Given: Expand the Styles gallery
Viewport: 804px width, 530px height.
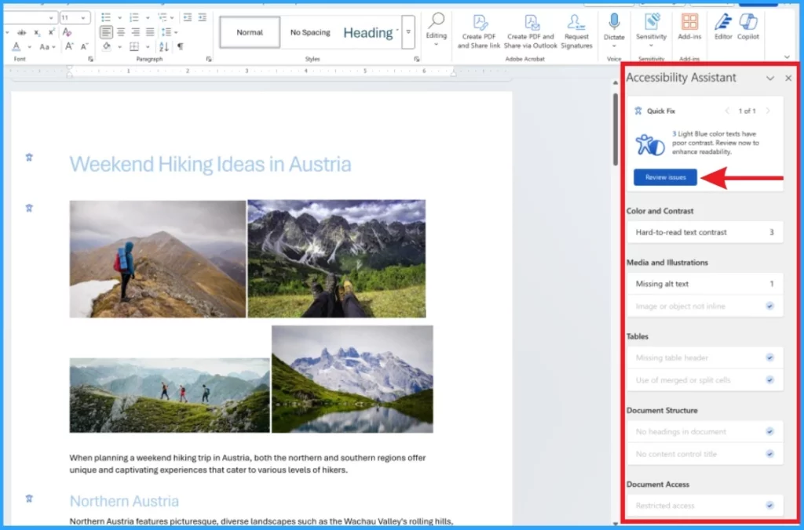Looking at the screenshot, I should click(x=408, y=31).
